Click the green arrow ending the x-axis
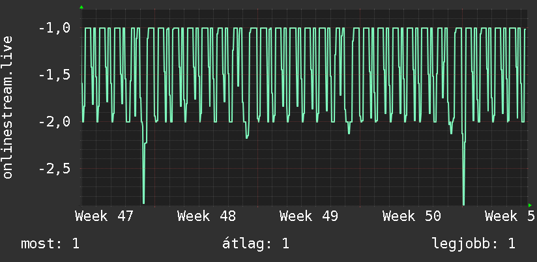The height and width of the screenshot is (262, 537). tap(530, 205)
